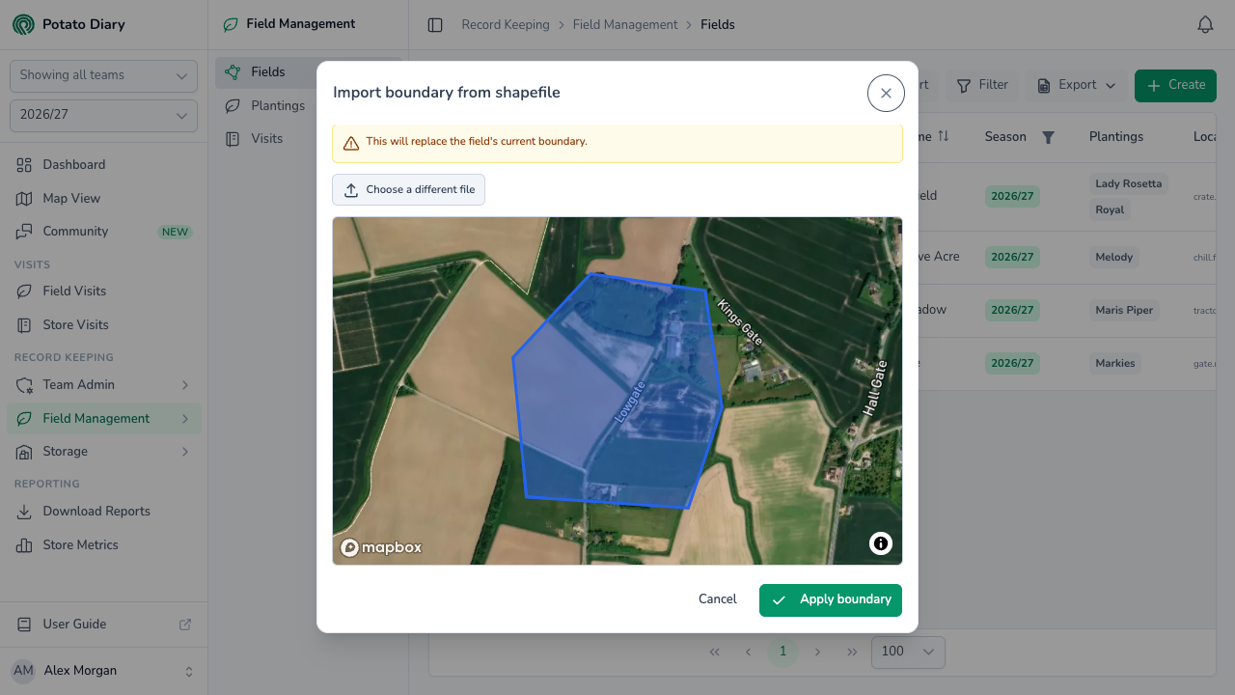Select the Visits sub-menu item
This screenshot has height=695, width=1235.
(266, 139)
